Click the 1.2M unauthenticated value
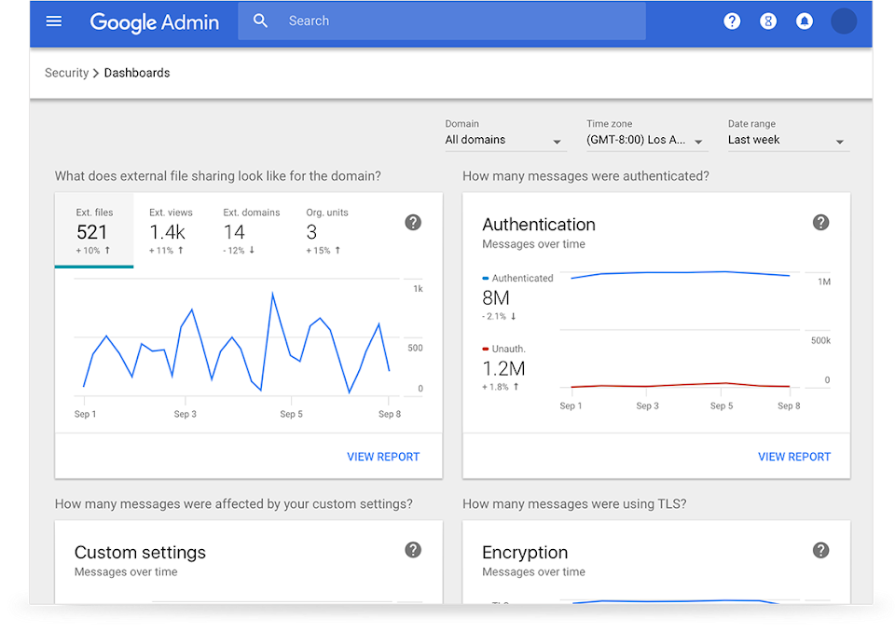895x632 pixels. pos(503,369)
